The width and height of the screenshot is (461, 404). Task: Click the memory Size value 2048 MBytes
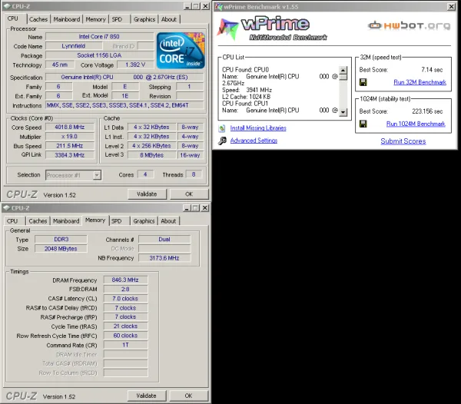(61, 249)
